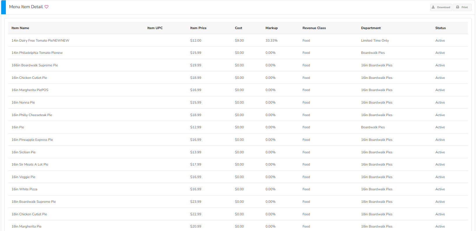Click the 33.33% markup value

click(271, 40)
